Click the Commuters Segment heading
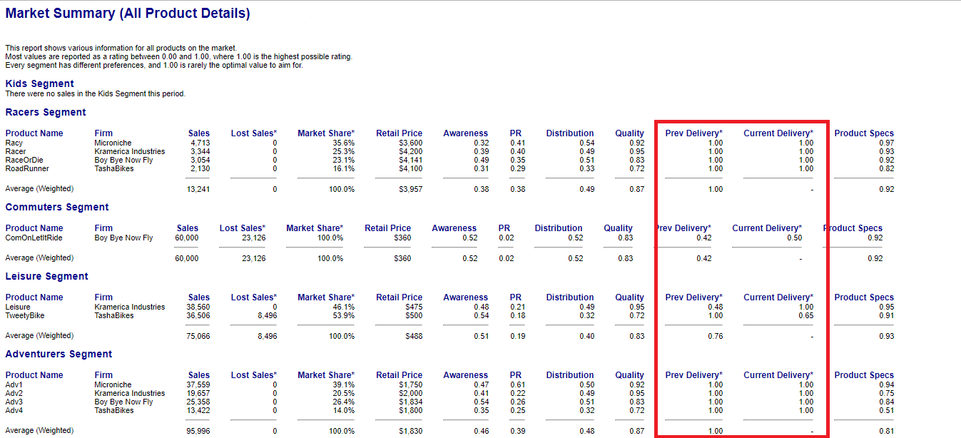 pyautogui.click(x=57, y=207)
